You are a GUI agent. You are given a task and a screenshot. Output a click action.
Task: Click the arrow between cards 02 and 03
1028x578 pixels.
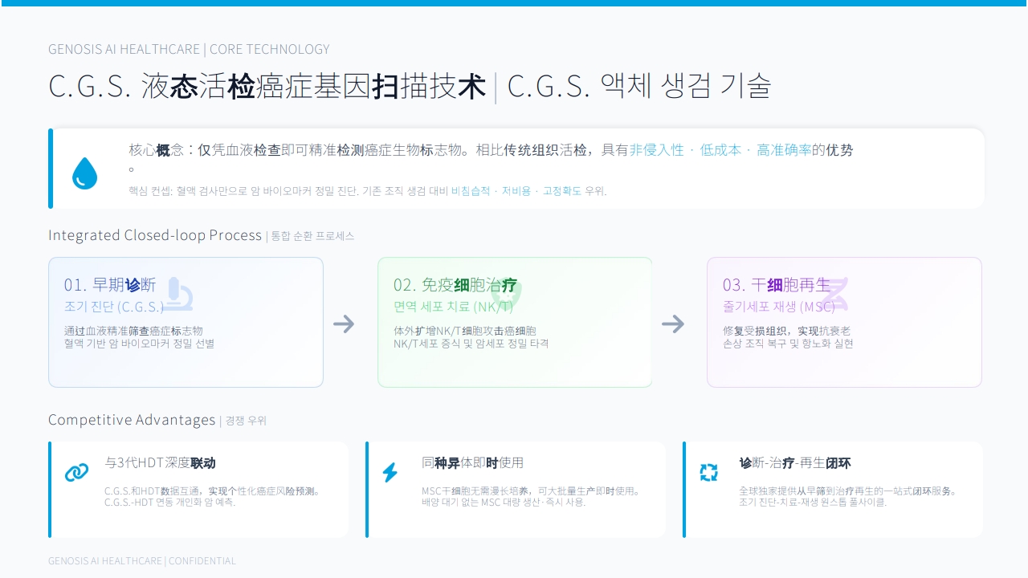pyautogui.click(x=673, y=324)
